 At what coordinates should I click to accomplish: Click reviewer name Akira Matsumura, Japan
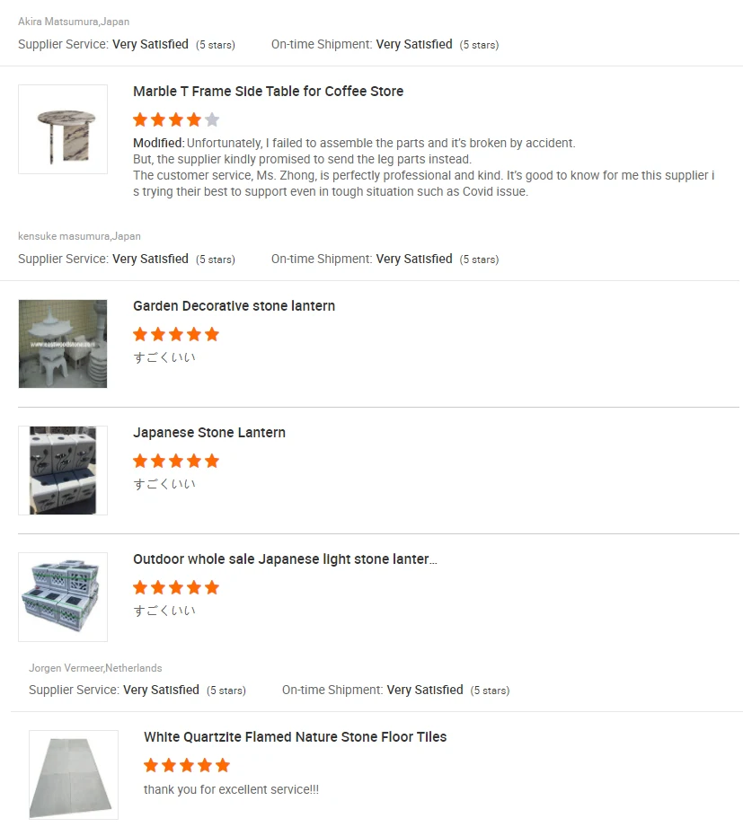(74, 22)
